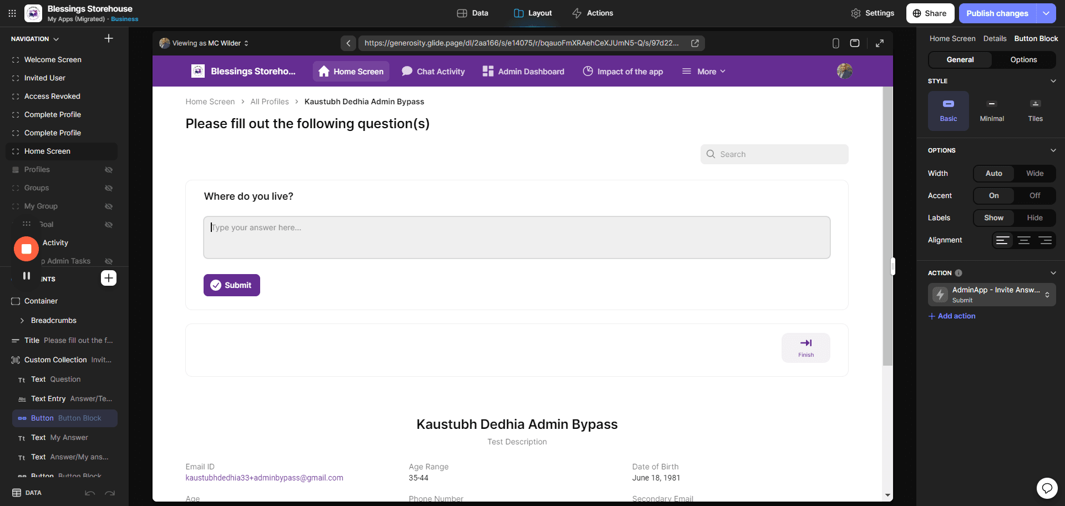1065x506 pixels.
Task: Expand preview to fullscreen icon
Action: pos(880,43)
